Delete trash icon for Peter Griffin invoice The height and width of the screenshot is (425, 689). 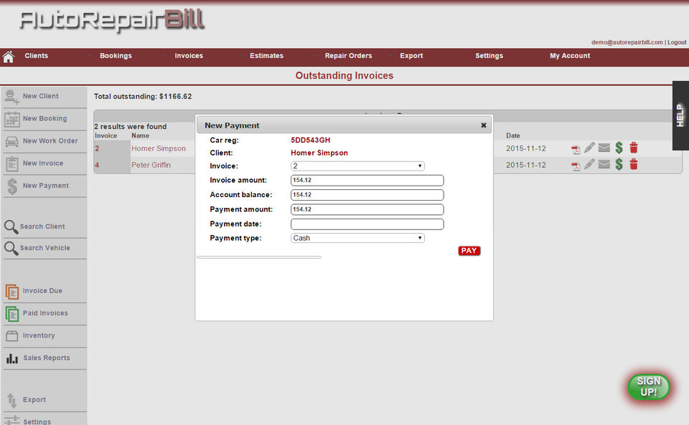[x=634, y=164]
